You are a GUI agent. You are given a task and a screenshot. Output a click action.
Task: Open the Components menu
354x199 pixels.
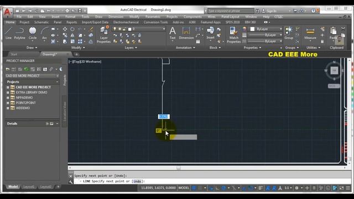click(192, 17)
